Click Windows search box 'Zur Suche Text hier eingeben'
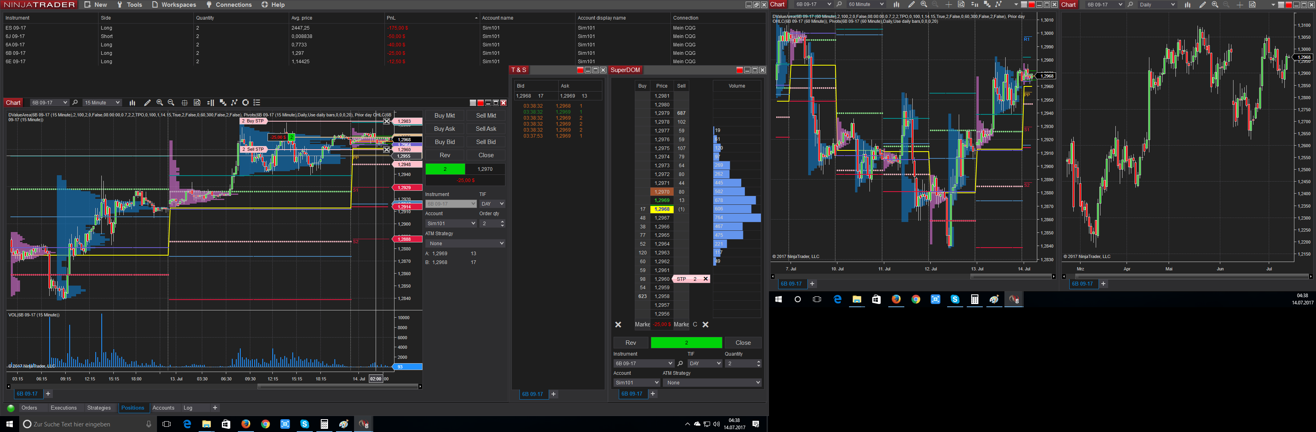1316x432 pixels. [x=87, y=424]
